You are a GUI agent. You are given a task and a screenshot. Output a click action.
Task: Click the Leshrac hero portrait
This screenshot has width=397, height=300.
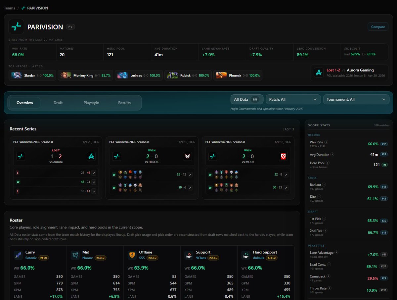pyautogui.click(x=123, y=75)
